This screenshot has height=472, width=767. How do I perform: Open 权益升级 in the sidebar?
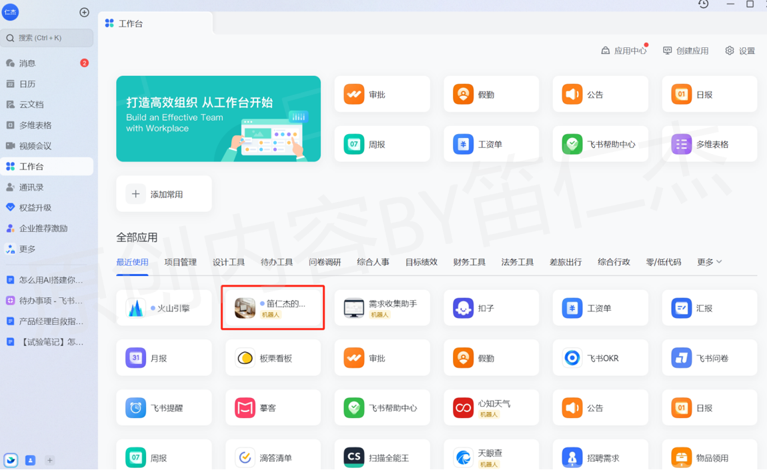(x=47, y=207)
